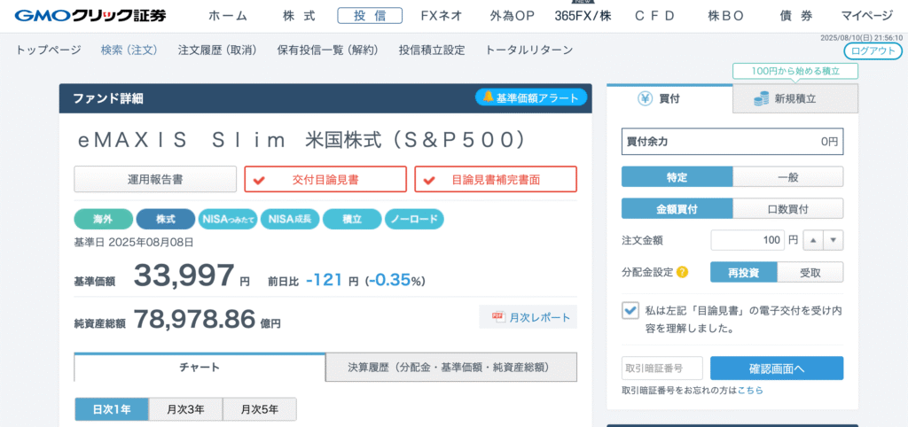
Task: Click the 100円から始める積立 tooltip
Action: [795, 71]
